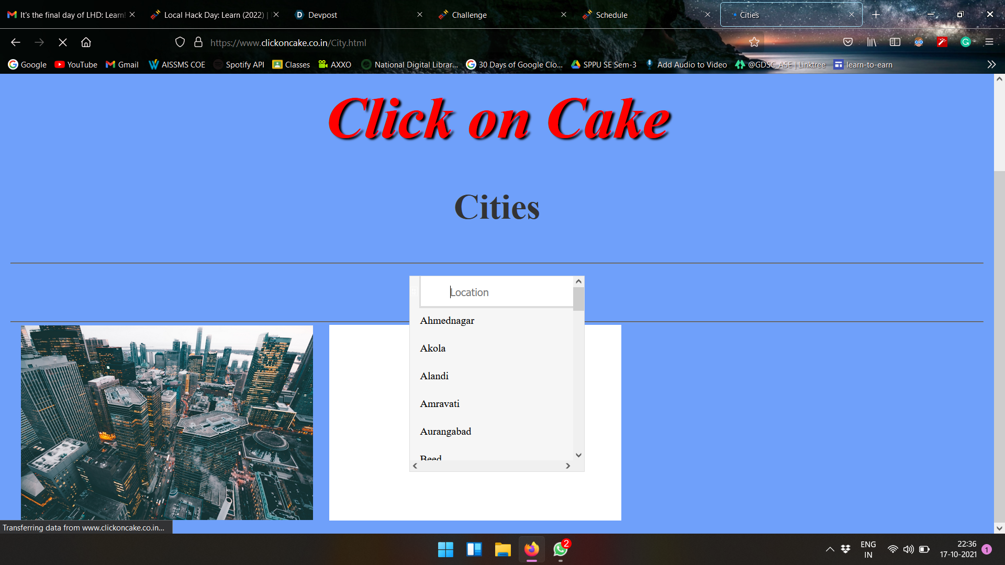
Task: Choose Ahmednagar in location list
Action: coord(447,321)
